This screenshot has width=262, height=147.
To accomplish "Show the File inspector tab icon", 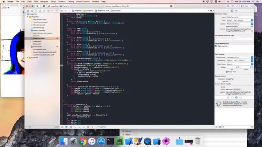I will tap(232, 11).
